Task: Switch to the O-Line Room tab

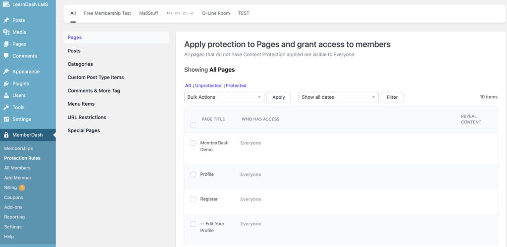Action: (x=216, y=13)
